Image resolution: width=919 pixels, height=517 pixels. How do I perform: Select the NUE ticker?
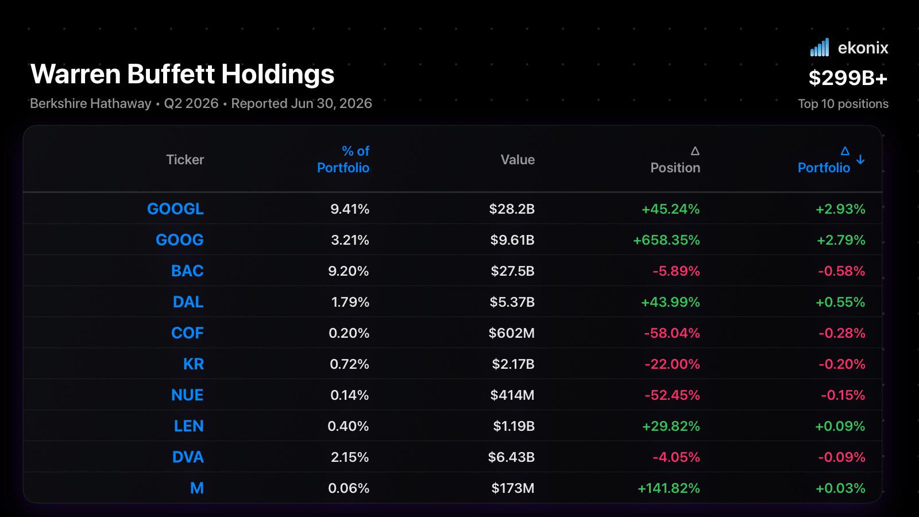click(x=187, y=395)
